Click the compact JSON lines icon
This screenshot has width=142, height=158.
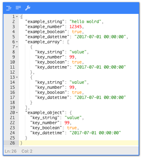[x=18, y=8]
